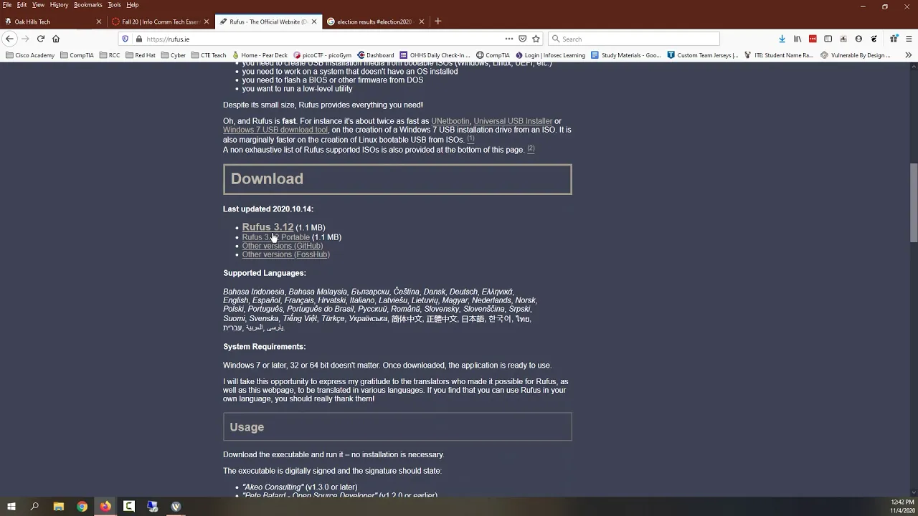Viewport: 918px width, 516px height.
Task: Open the grey V app in taskbar
Action: [176, 507]
